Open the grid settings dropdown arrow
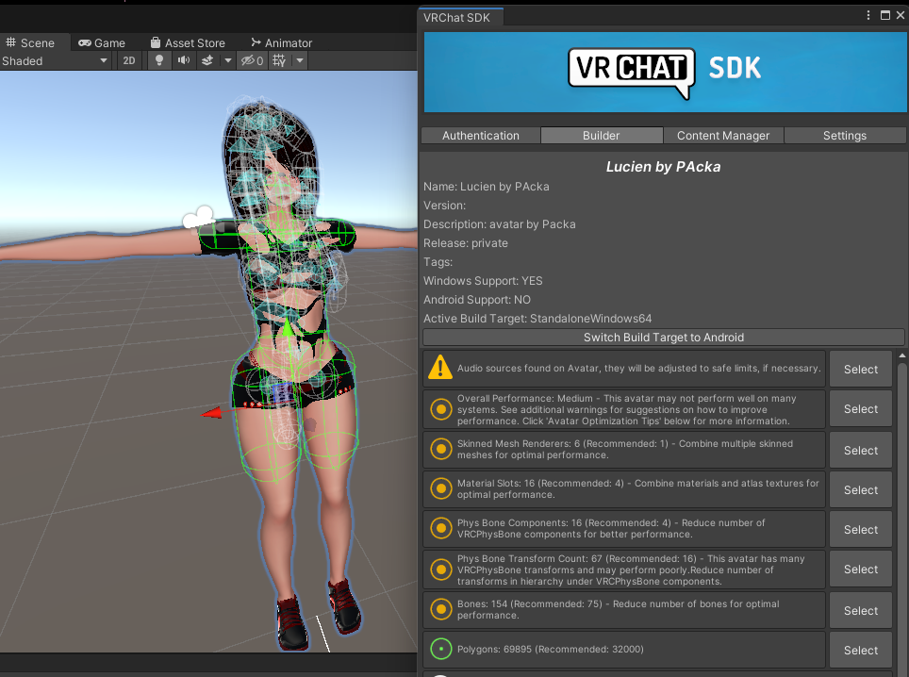 [300, 60]
